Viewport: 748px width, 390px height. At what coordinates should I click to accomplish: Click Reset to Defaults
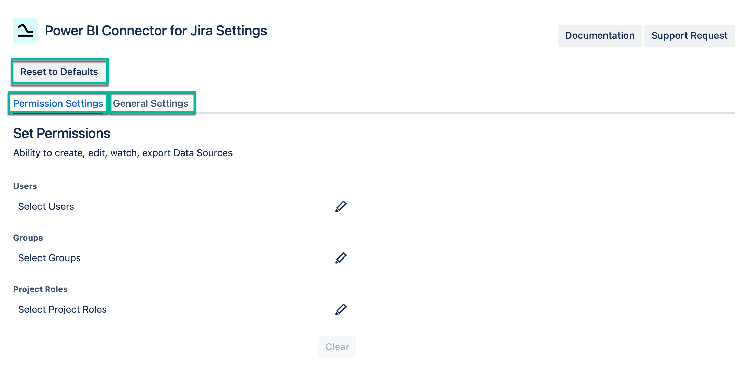click(x=59, y=72)
